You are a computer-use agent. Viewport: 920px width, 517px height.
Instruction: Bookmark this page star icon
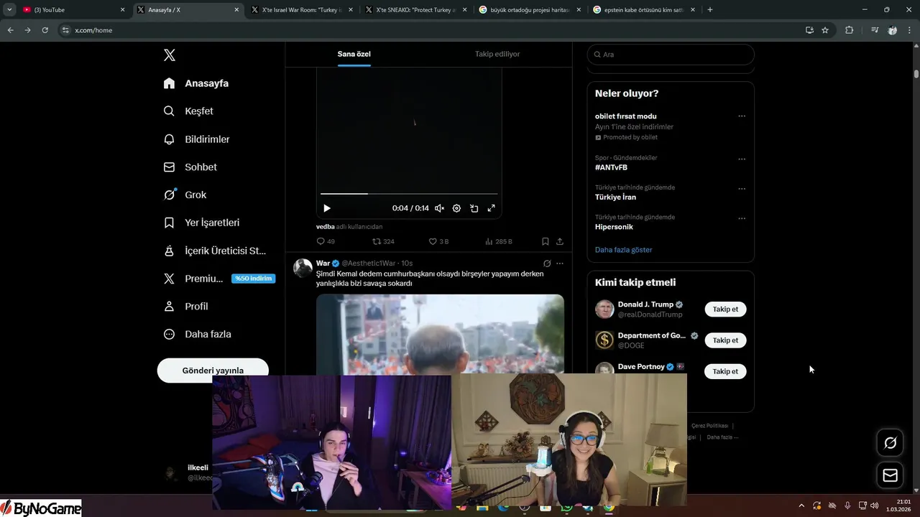[825, 30]
